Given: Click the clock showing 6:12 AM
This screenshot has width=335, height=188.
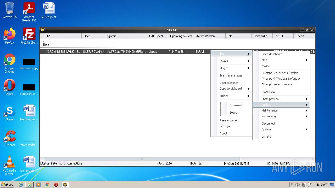Looking at the screenshot, I should pos(322,185).
